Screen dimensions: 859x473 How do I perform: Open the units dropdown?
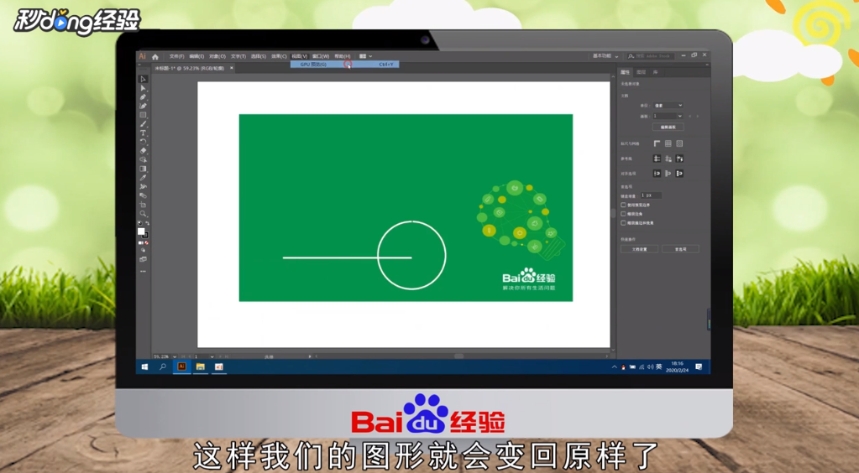coord(668,105)
